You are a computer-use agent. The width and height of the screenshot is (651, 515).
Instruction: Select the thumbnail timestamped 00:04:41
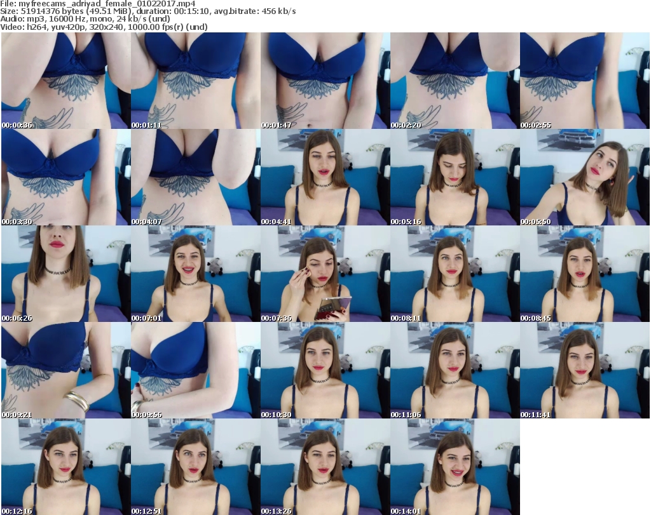325,177
